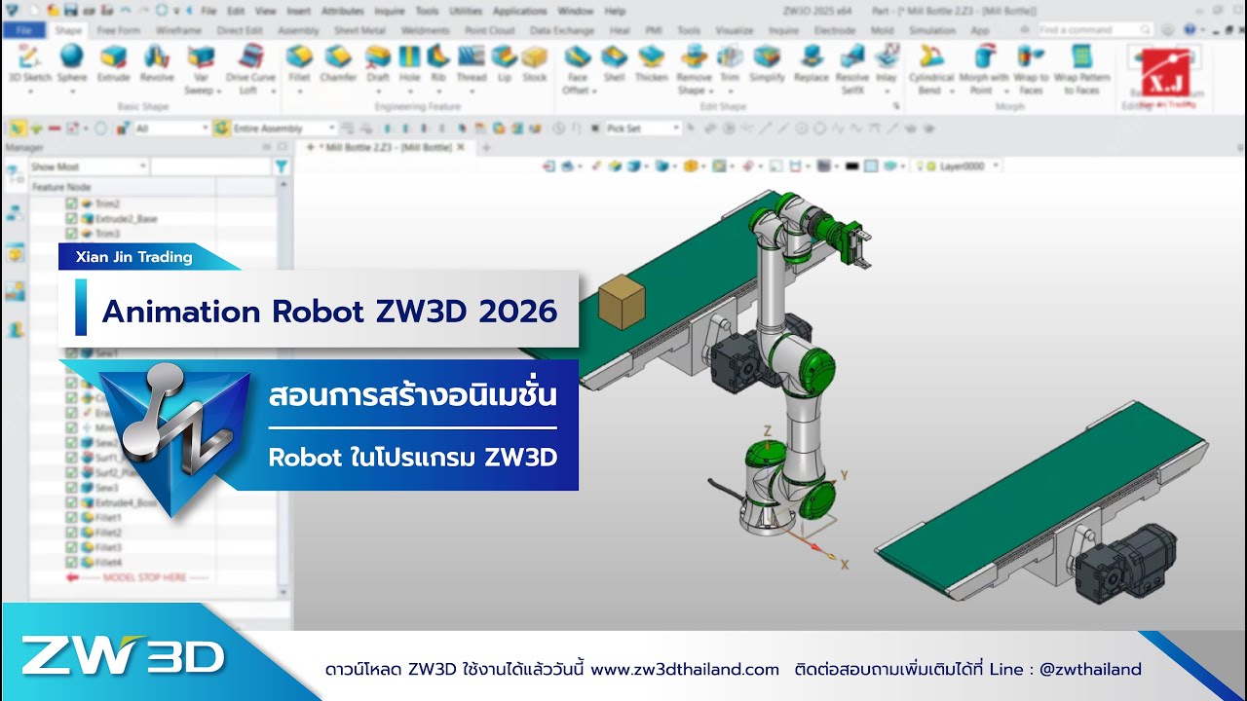This screenshot has height=701, width=1247.
Task: Open the All filter dropdown
Action: pos(171,128)
